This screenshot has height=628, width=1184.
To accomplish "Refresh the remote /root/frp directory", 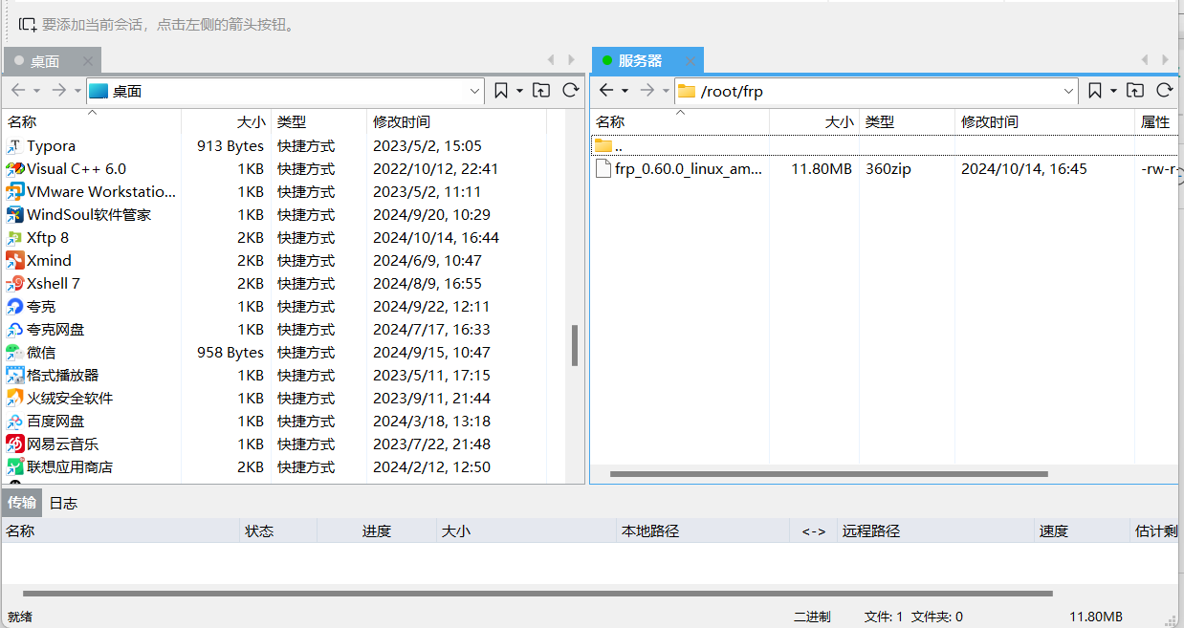I will point(1166,90).
